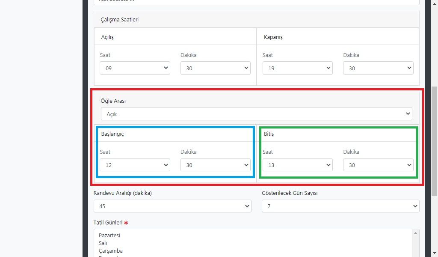The width and height of the screenshot is (438, 257).
Task: Click the page's vertical scrollbar thumb
Action: click(434, 141)
